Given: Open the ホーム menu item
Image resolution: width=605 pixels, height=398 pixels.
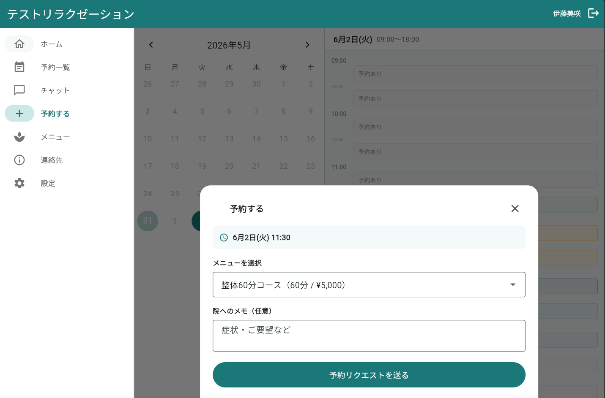Looking at the screenshot, I should (52, 44).
